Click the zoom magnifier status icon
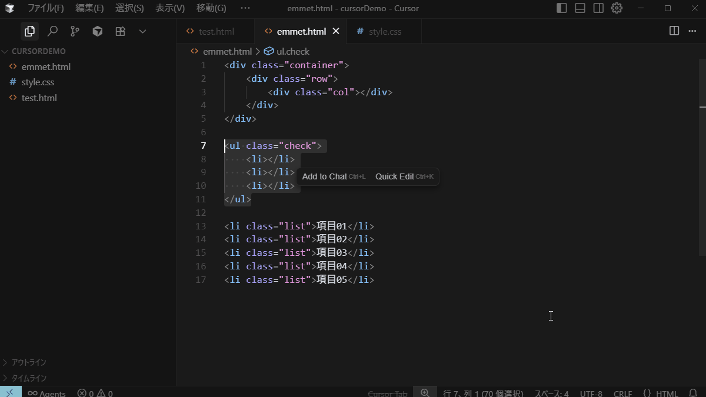706x397 pixels. pos(425,392)
